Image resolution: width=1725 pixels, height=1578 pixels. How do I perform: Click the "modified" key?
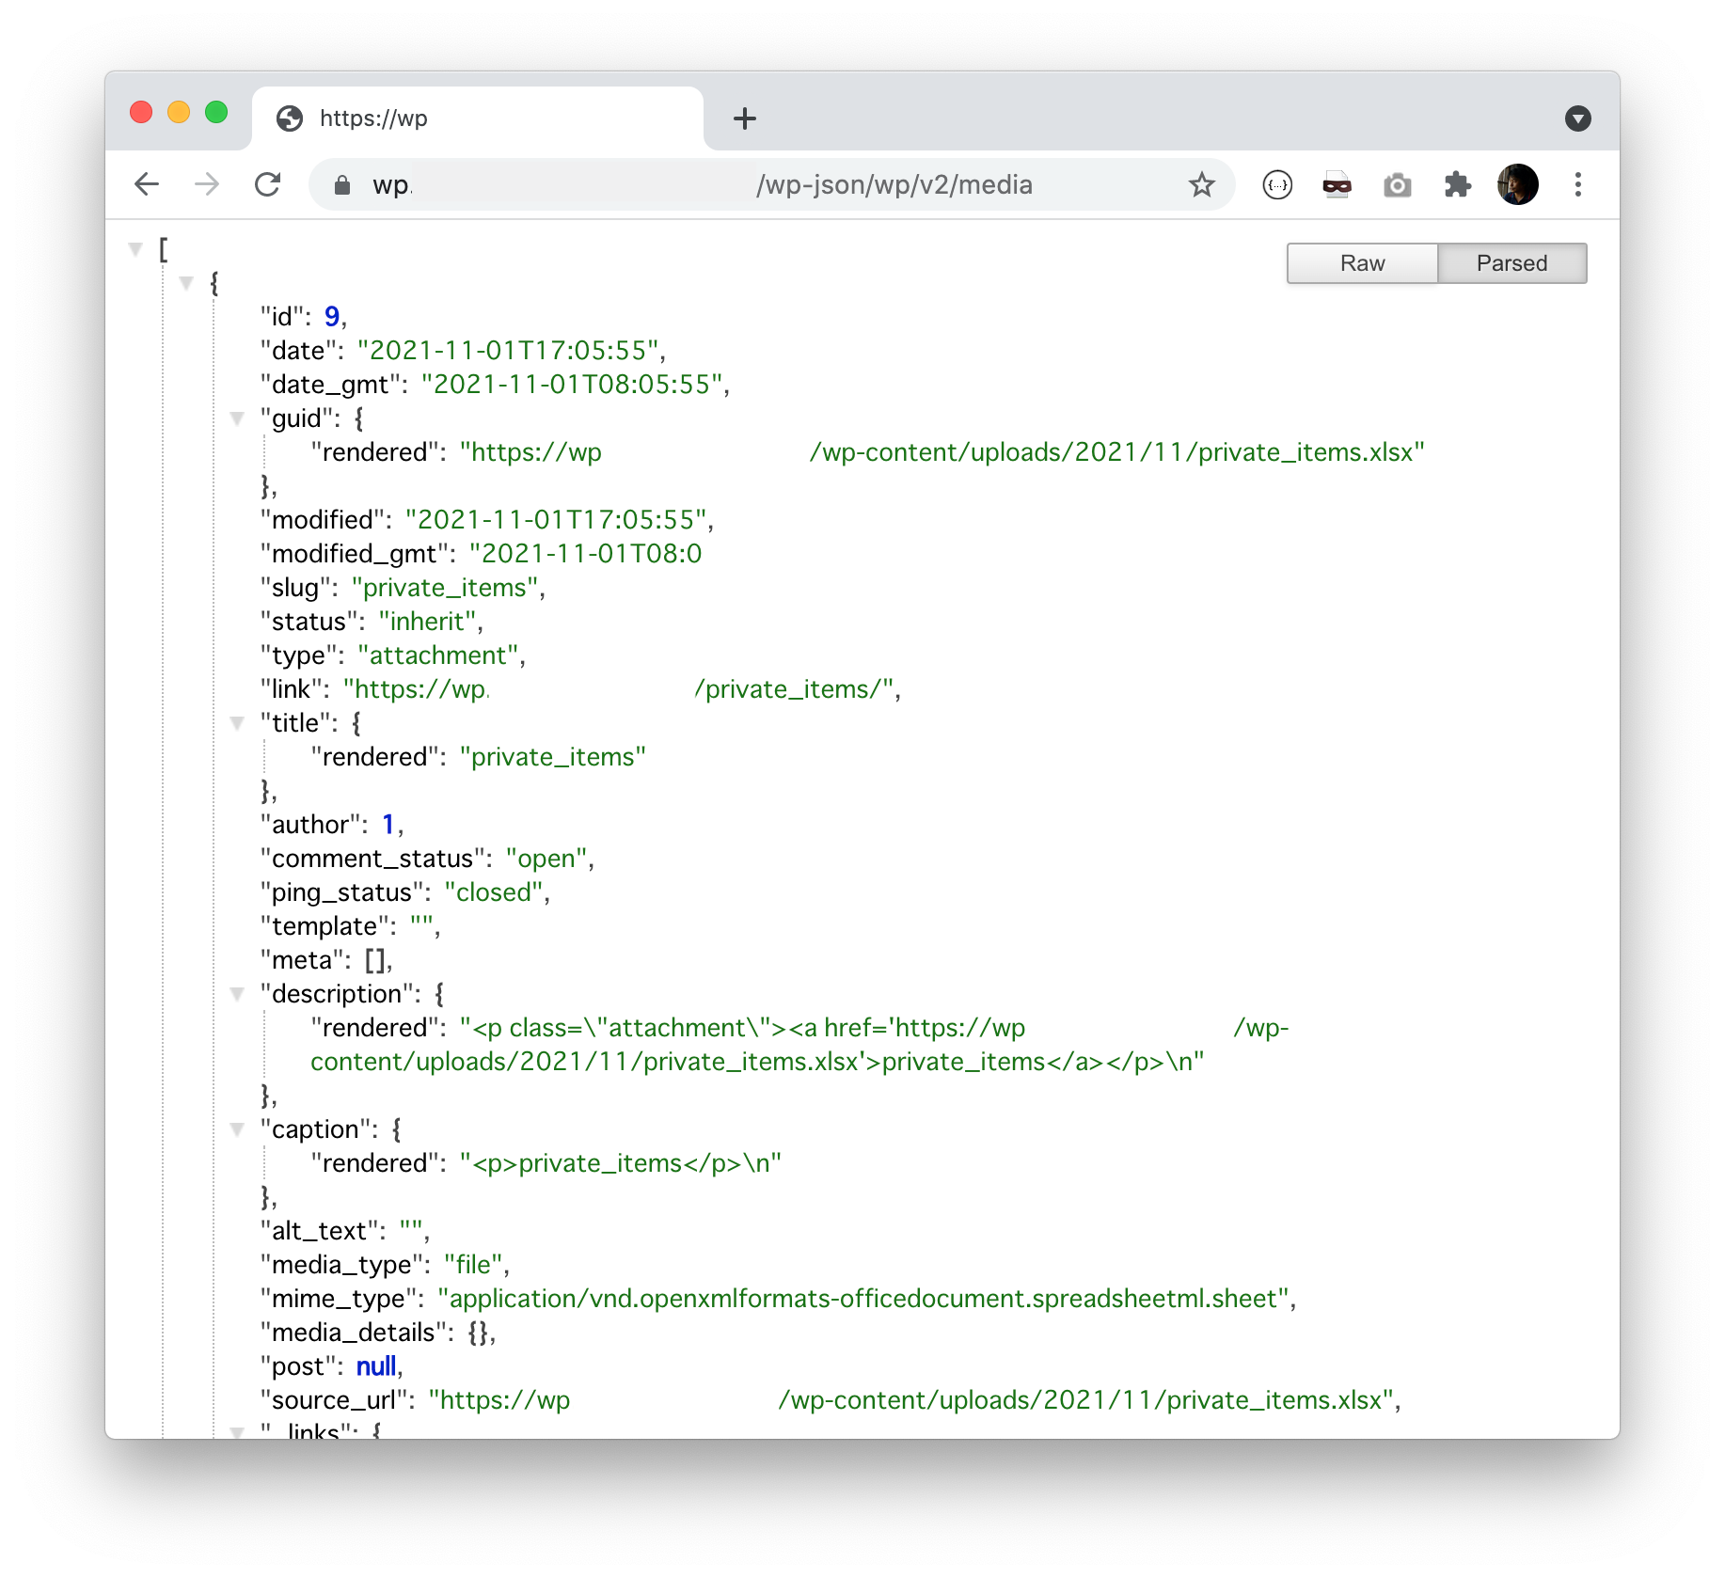pyautogui.click(x=323, y=520)
